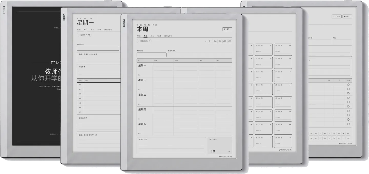Jump to 周四 day button on 本周 page
369x174 pixels.
pos(225,41)
